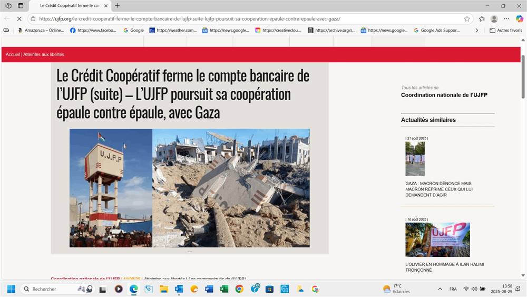Open the UJFP banner article thumbnail
The image size is (527, 297).
pyautogui.click(x=437, y=240)
